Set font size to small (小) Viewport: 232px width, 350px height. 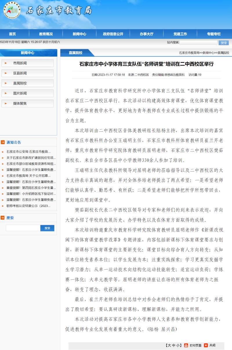[x=179, y=345]
